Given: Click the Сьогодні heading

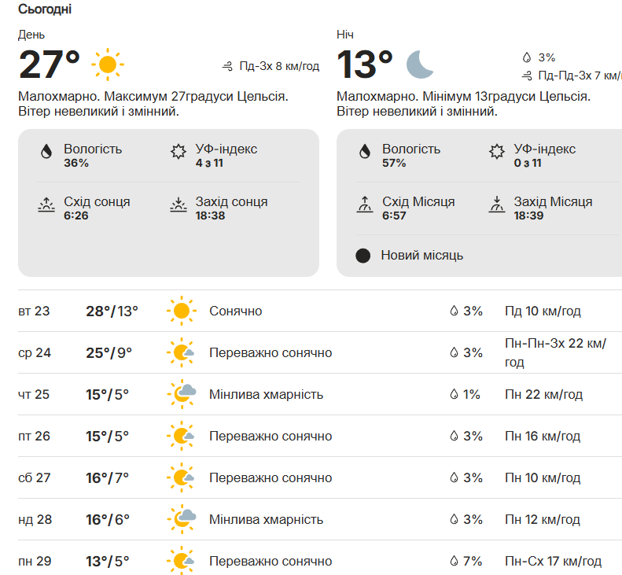Looking at the screenshot, I should click(x=45, y=9).
